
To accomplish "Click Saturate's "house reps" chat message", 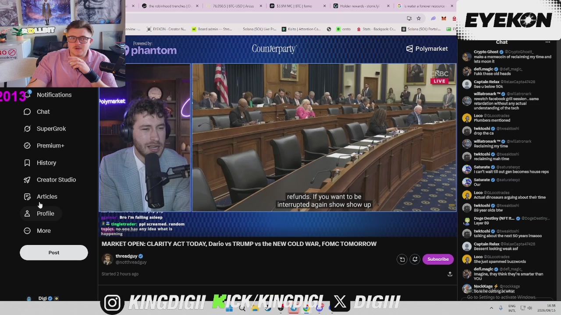I will (x=511, y=172).
